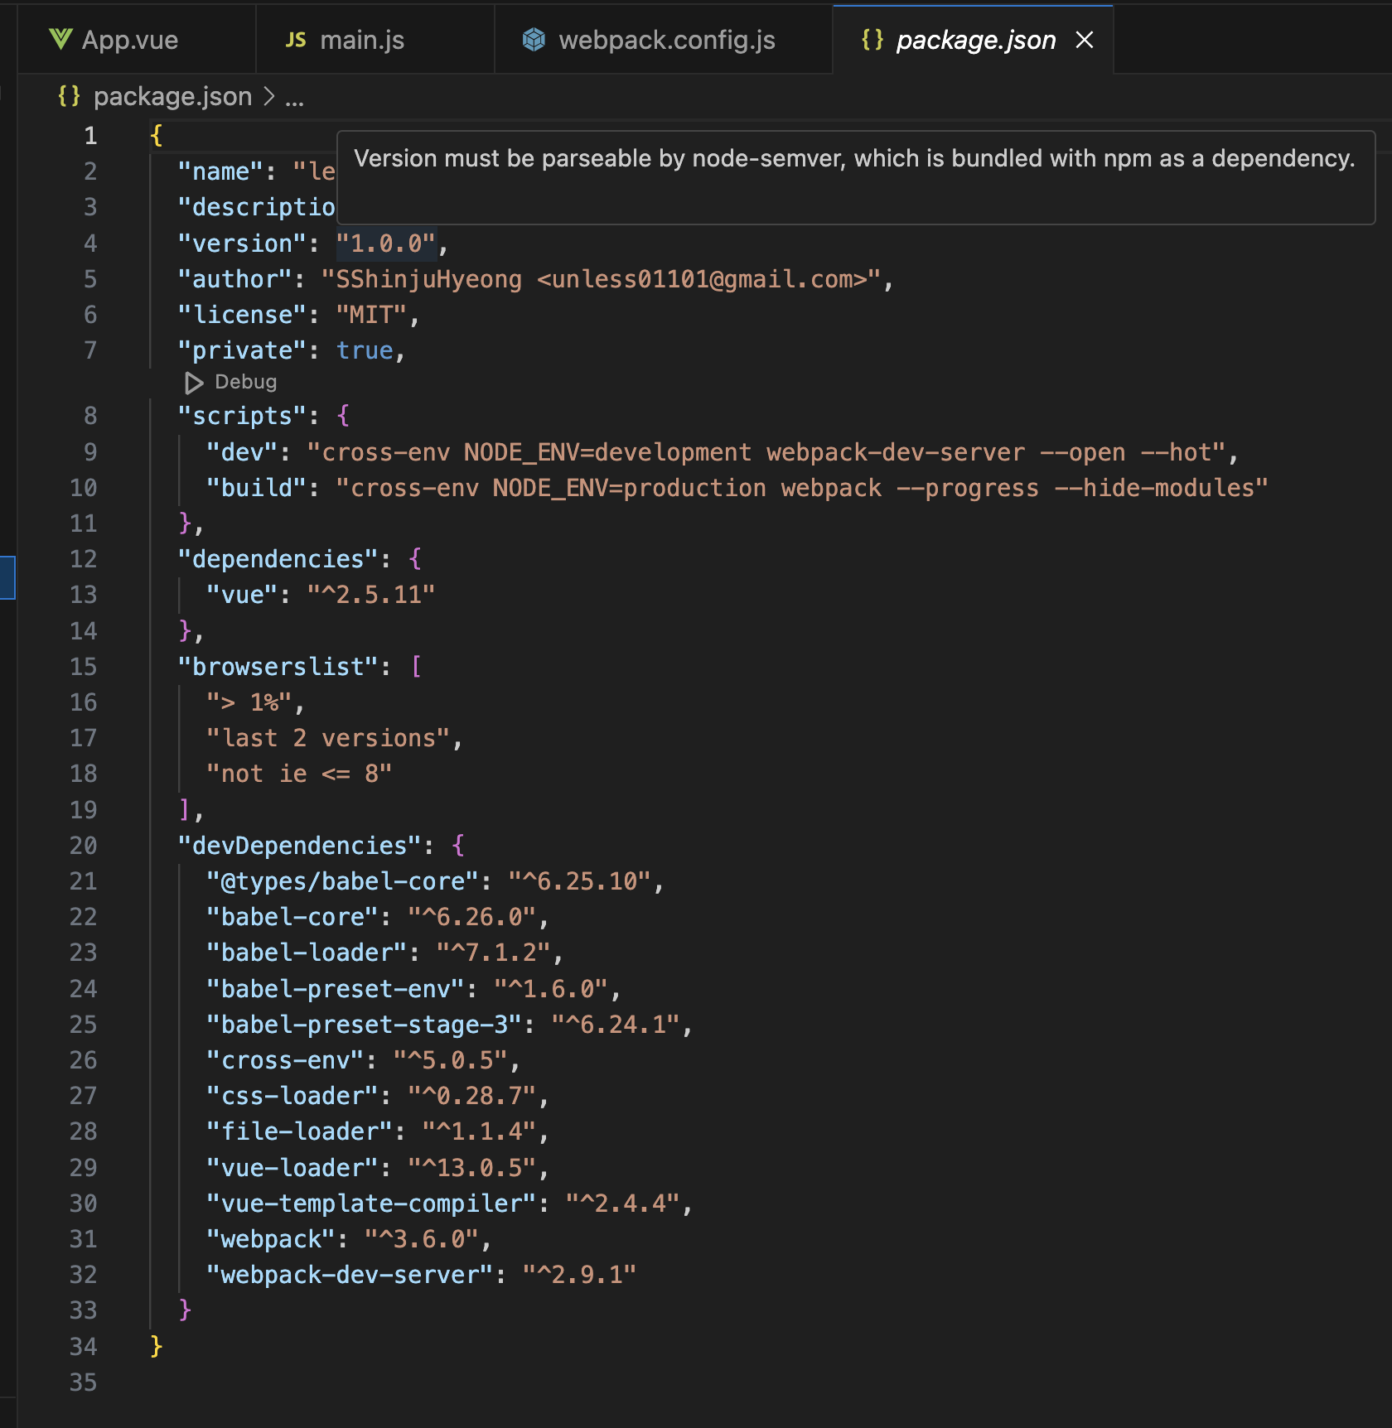Click the "file-loader" dependency name
The height and width of the screenshot is (1428, 1392).
point(300,1131)
